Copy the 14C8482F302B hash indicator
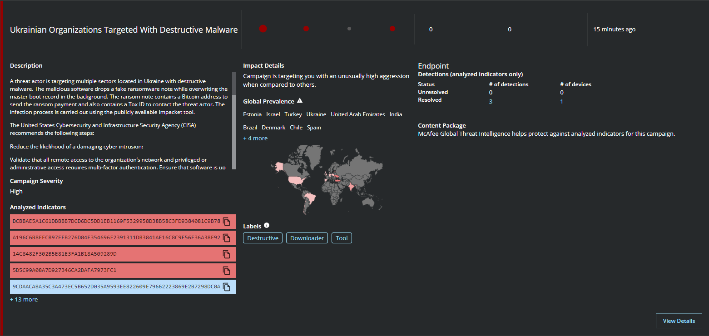The height and width of the screenshot is (336, 709). 227,254
